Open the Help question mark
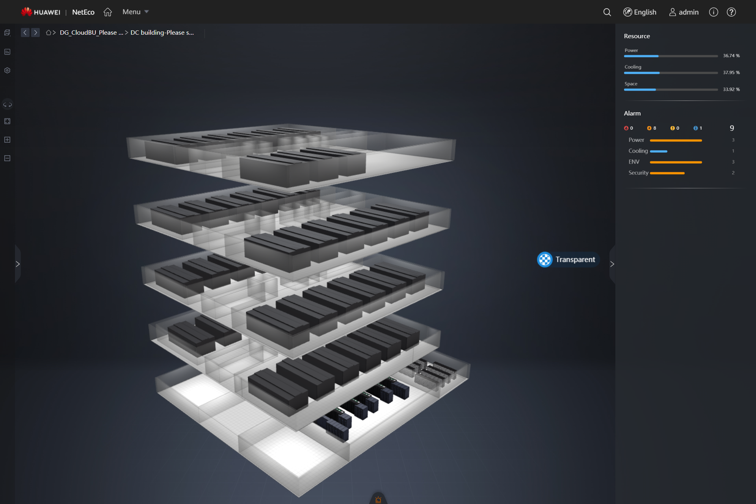The image size is (756, 504). pos(731,12)
